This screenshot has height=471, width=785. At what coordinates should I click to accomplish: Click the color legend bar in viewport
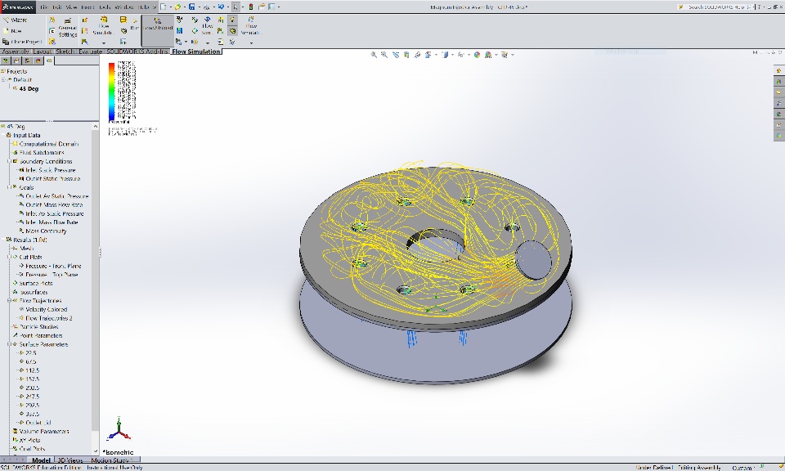coord(112,92)
